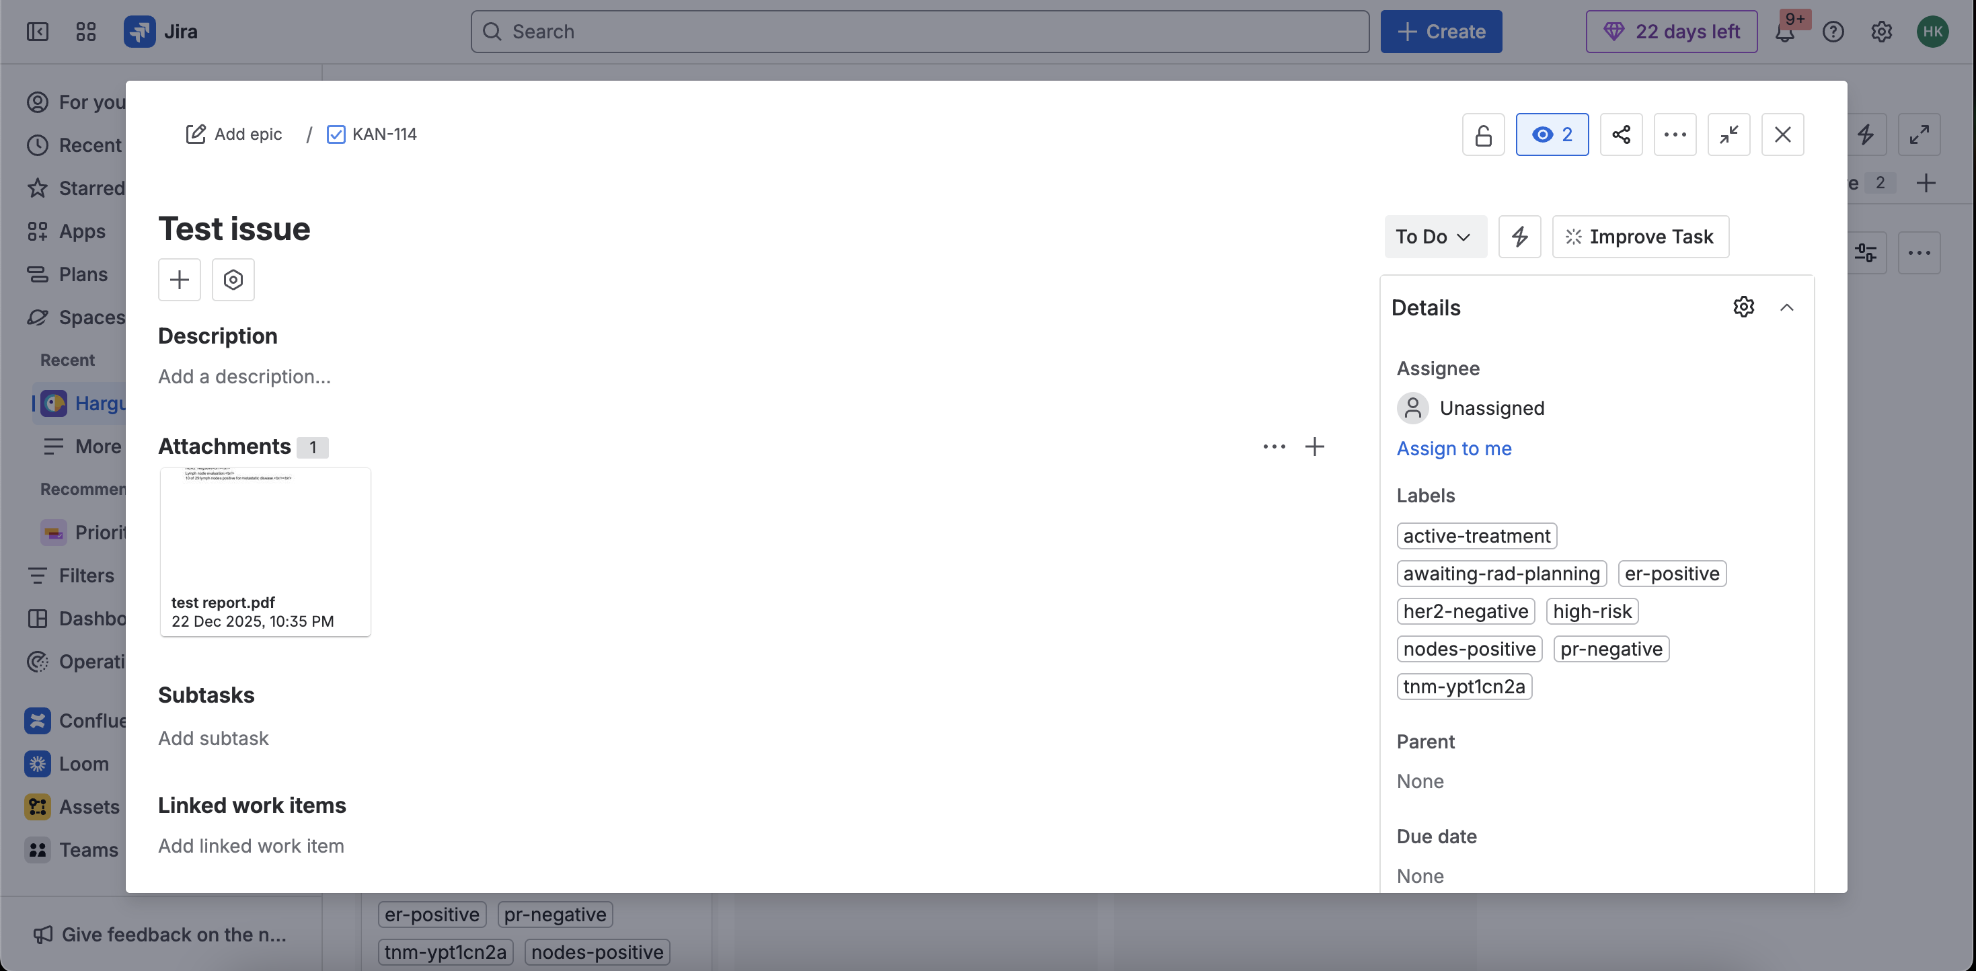
Task: Open the To Do status dropdown
Action: (1433, 236)
